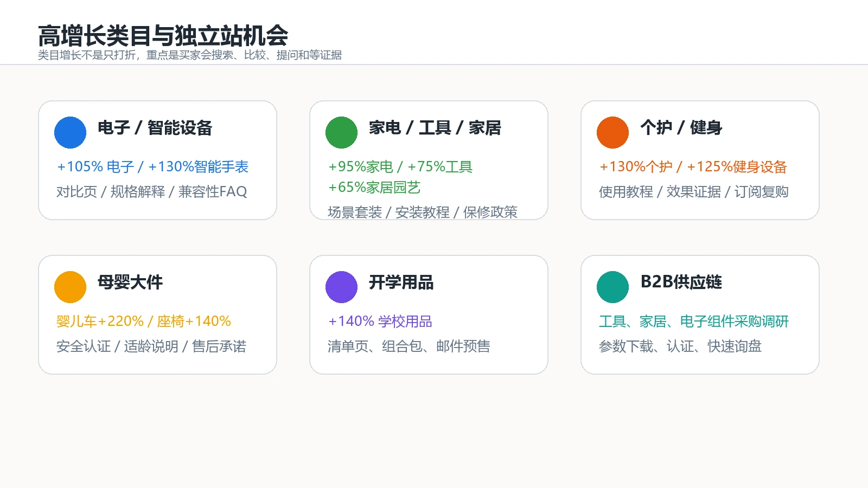Select the line 安全认证 / 适龄说明 / 售后承诺

pos(151,346)
